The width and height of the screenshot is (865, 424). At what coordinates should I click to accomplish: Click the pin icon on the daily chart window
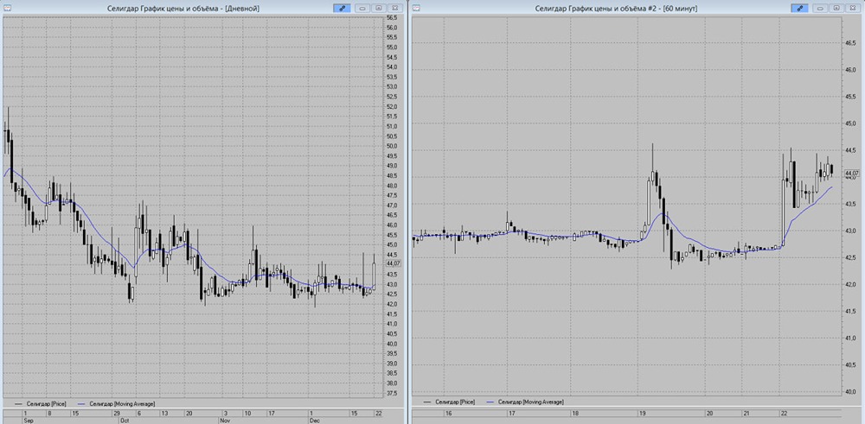[x=343, y=8]
